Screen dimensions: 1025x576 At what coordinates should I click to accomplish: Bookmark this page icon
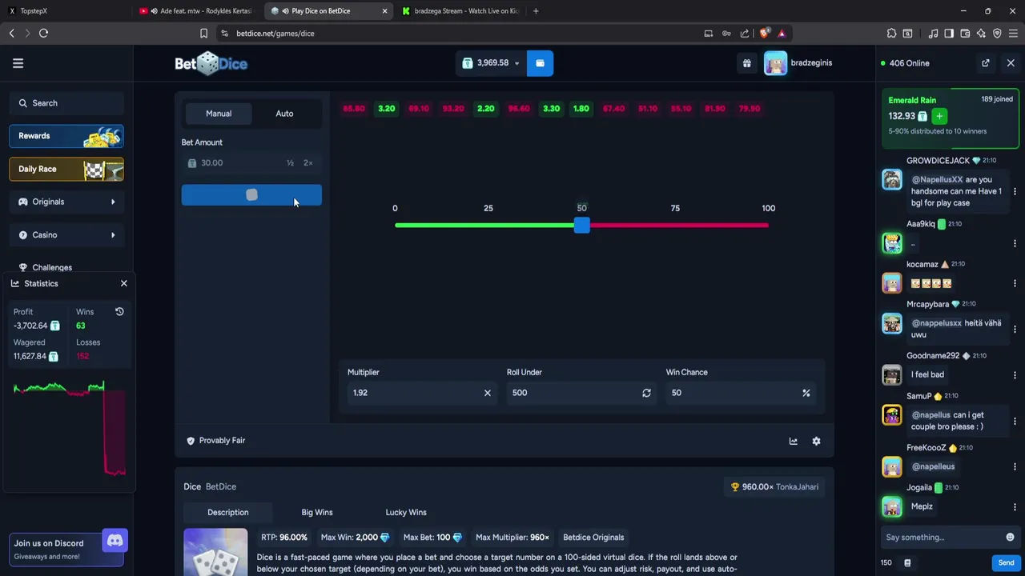pyautogui.click(x=203, y=33)
